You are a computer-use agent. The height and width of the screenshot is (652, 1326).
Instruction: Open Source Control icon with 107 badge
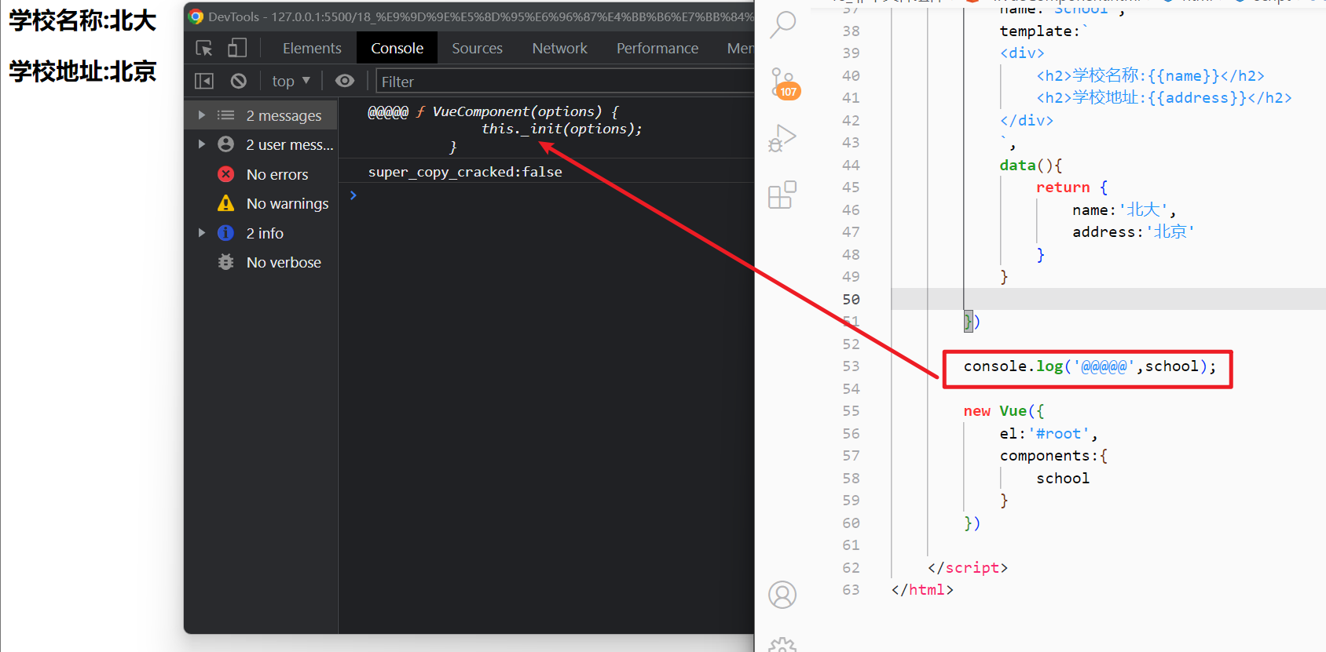tap(782, 82)
